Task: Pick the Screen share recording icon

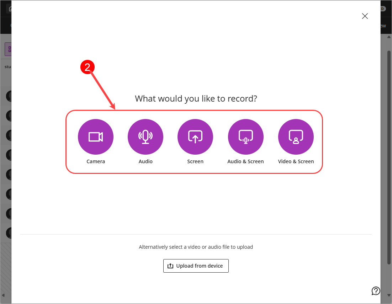Action: [195, 137]
